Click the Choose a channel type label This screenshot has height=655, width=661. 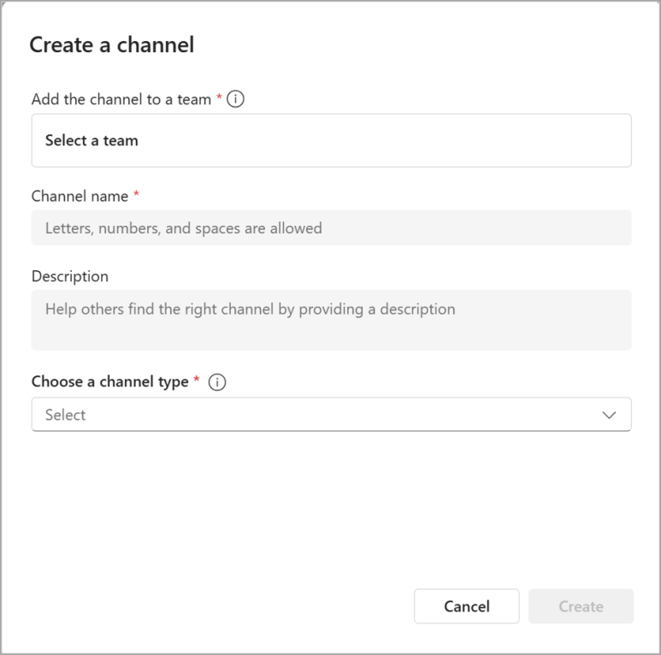[x=109, y=382]
